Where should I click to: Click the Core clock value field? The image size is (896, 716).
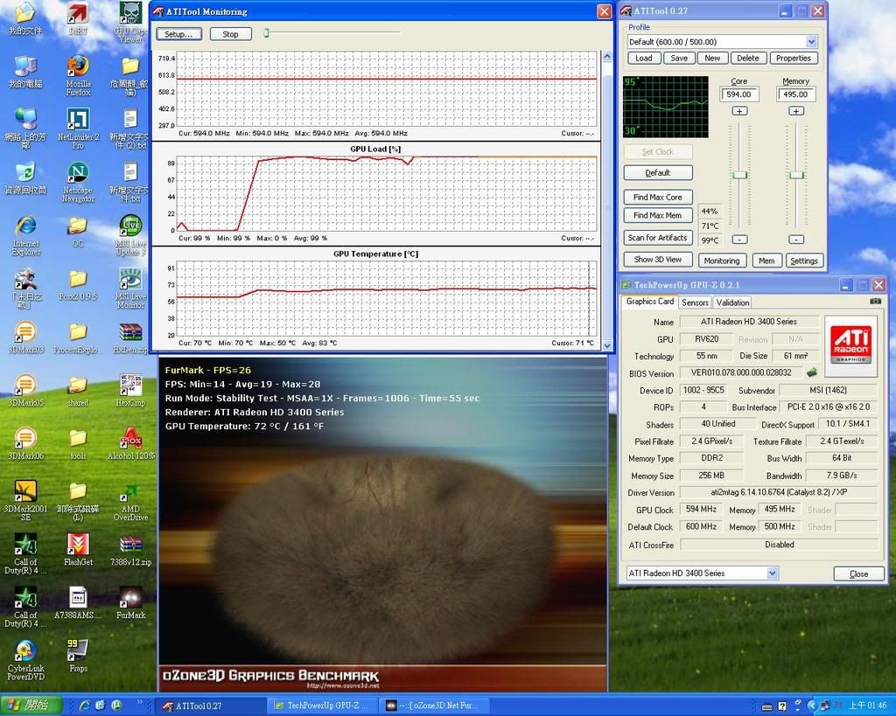[x=739, y=94]
